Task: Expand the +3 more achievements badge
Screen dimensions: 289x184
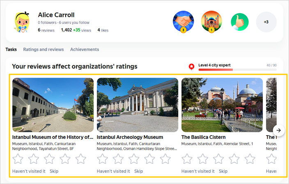Action: pos(266,22)
